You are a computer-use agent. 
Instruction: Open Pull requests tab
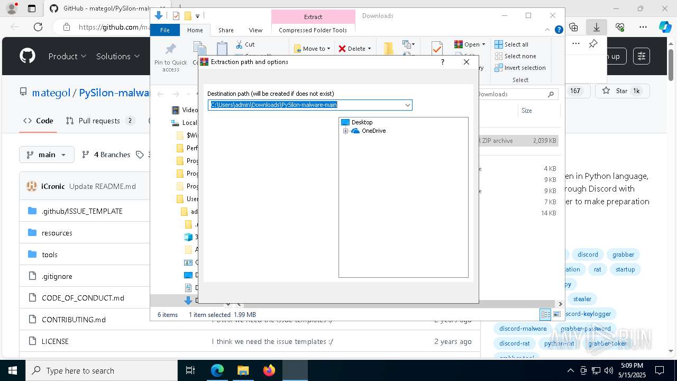point(100,121)
